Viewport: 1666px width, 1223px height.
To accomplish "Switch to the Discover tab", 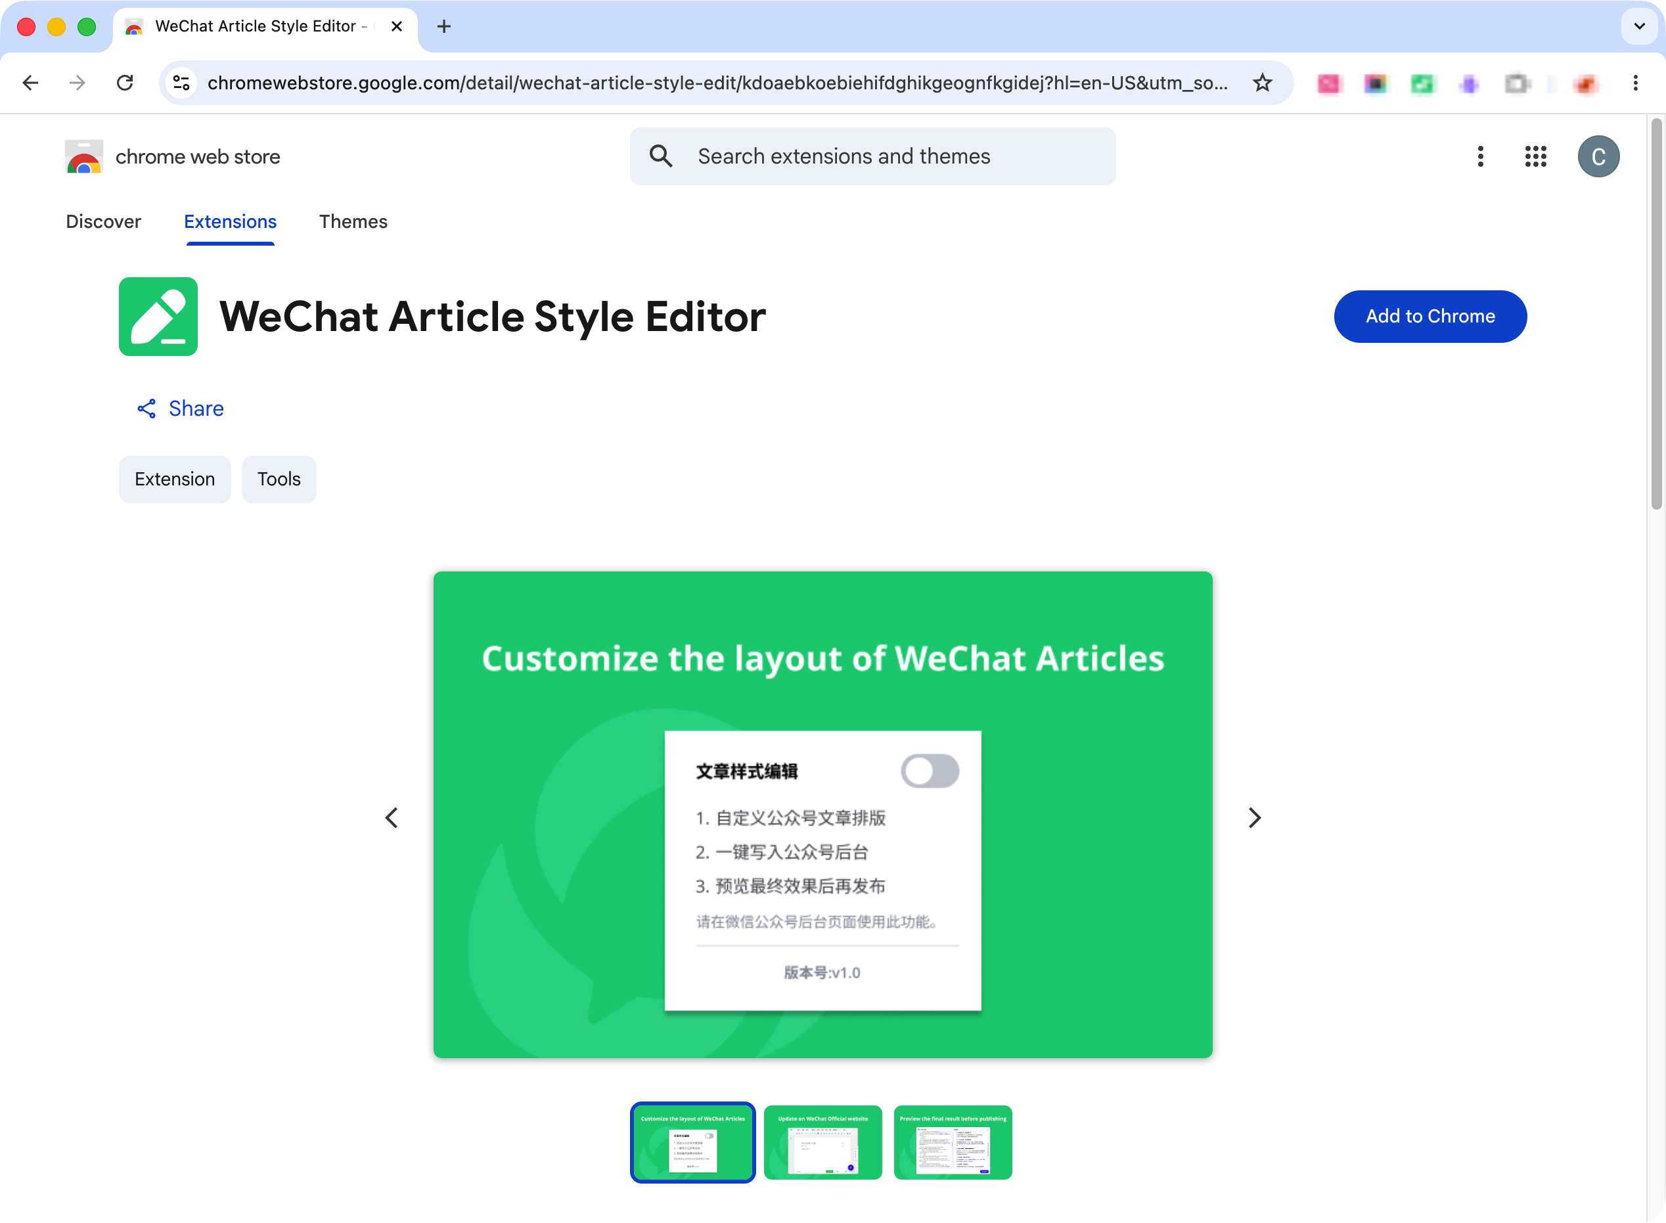I will (x=103, y=221).
